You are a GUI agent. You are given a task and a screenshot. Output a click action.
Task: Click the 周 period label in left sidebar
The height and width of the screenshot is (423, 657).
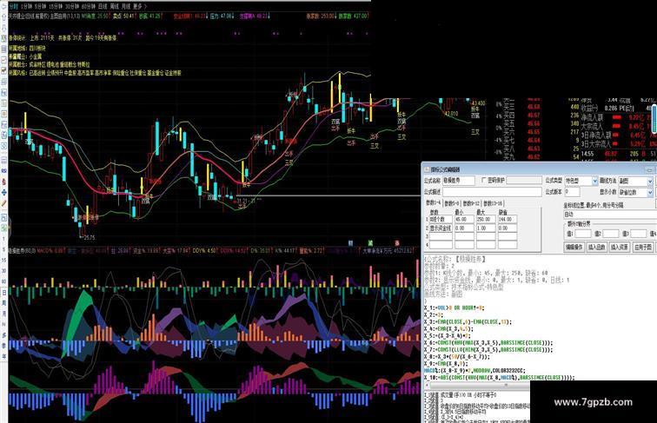(3, 302)
